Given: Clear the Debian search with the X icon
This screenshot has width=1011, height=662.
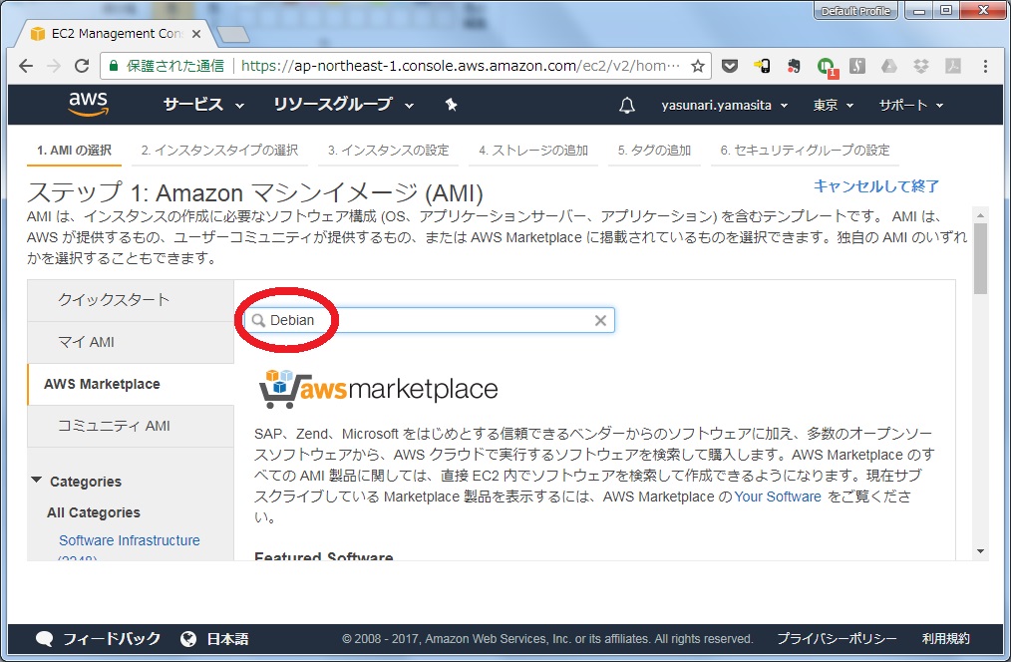Looking at the screenshot, I should [x=600, y=320].
